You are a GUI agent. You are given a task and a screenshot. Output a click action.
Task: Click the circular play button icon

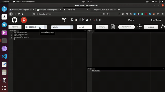(x=139, y=27)
